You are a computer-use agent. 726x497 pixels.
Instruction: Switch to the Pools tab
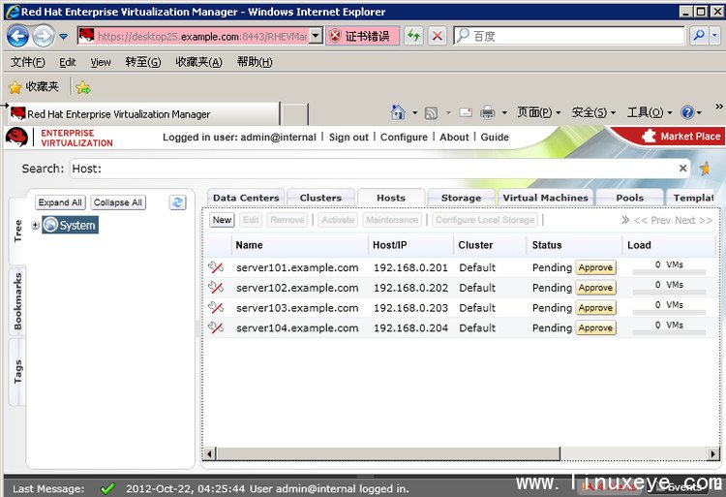point(630,198)
